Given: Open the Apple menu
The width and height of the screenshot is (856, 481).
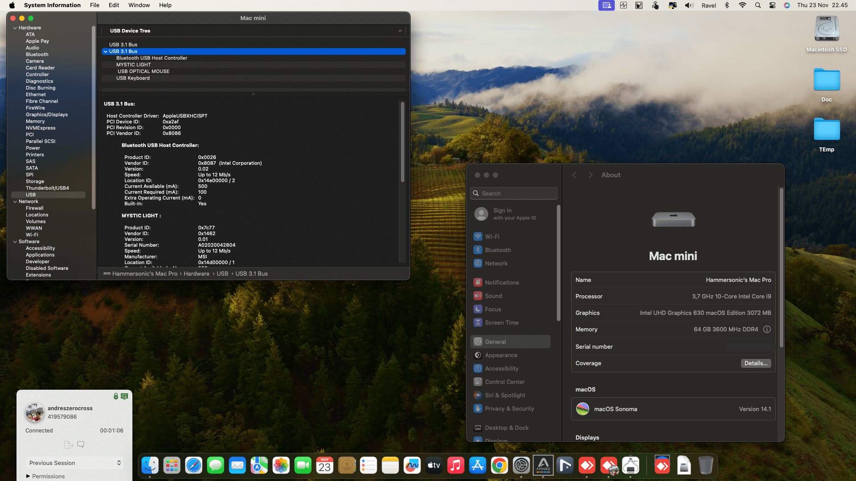Looking at the screenshot, I should 12,5.
